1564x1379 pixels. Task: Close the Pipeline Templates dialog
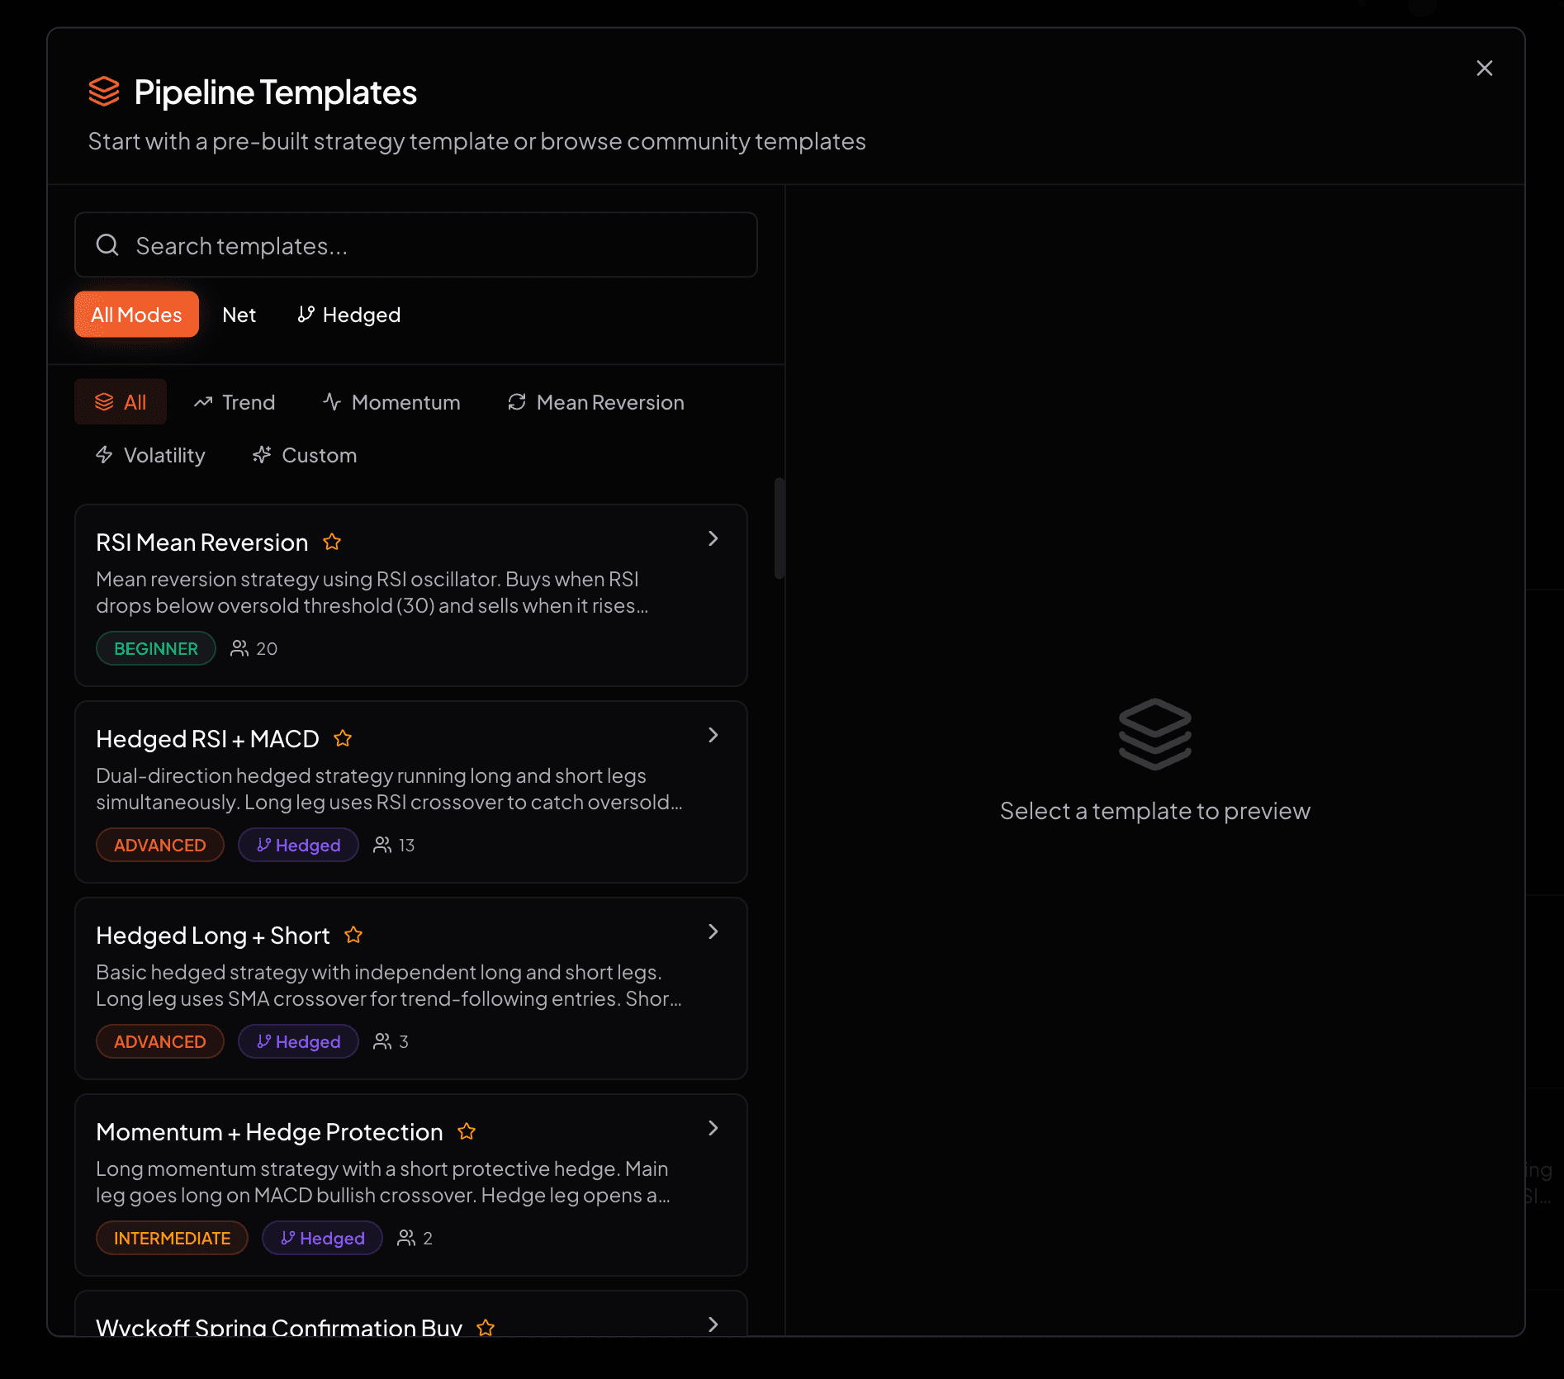click(1484, 68)
